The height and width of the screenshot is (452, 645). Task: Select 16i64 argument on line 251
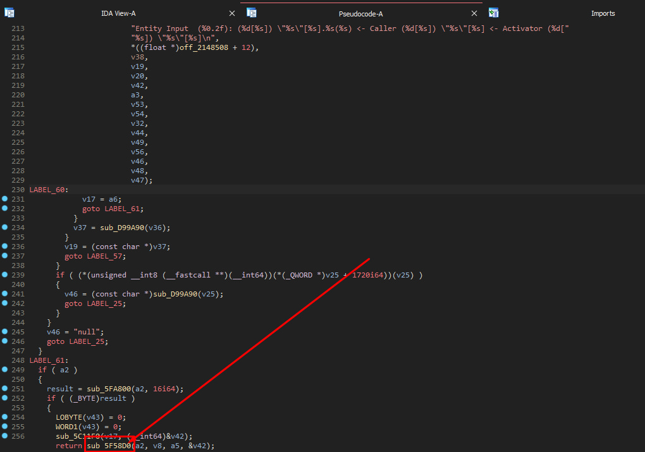(164, 389)
